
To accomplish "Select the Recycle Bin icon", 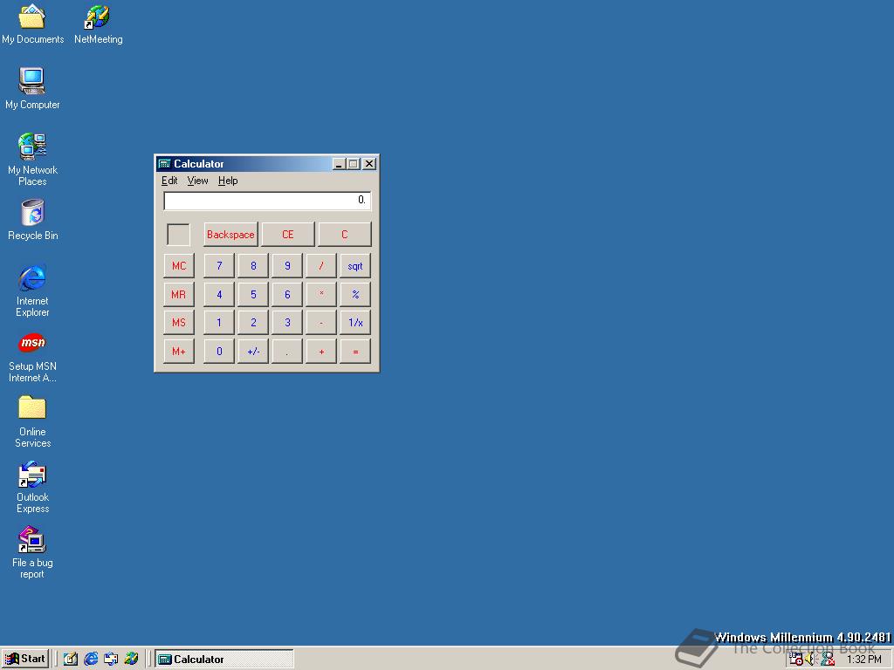I will coord(32,220).
